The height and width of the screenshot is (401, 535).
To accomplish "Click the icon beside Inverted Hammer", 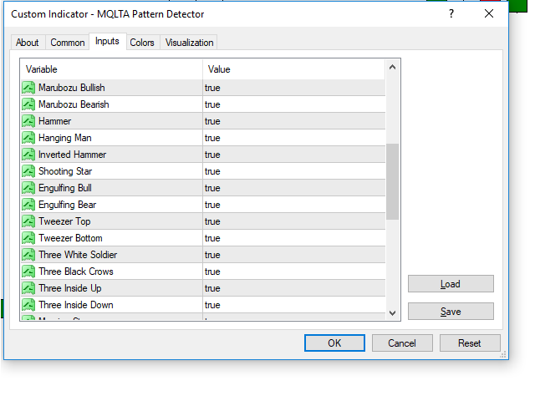I will click(x=28, y=155).
